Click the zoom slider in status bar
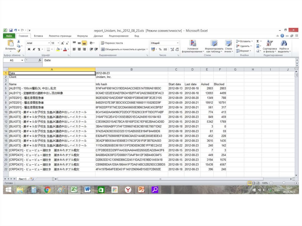The image size is (302, 226). pos(284,183)
